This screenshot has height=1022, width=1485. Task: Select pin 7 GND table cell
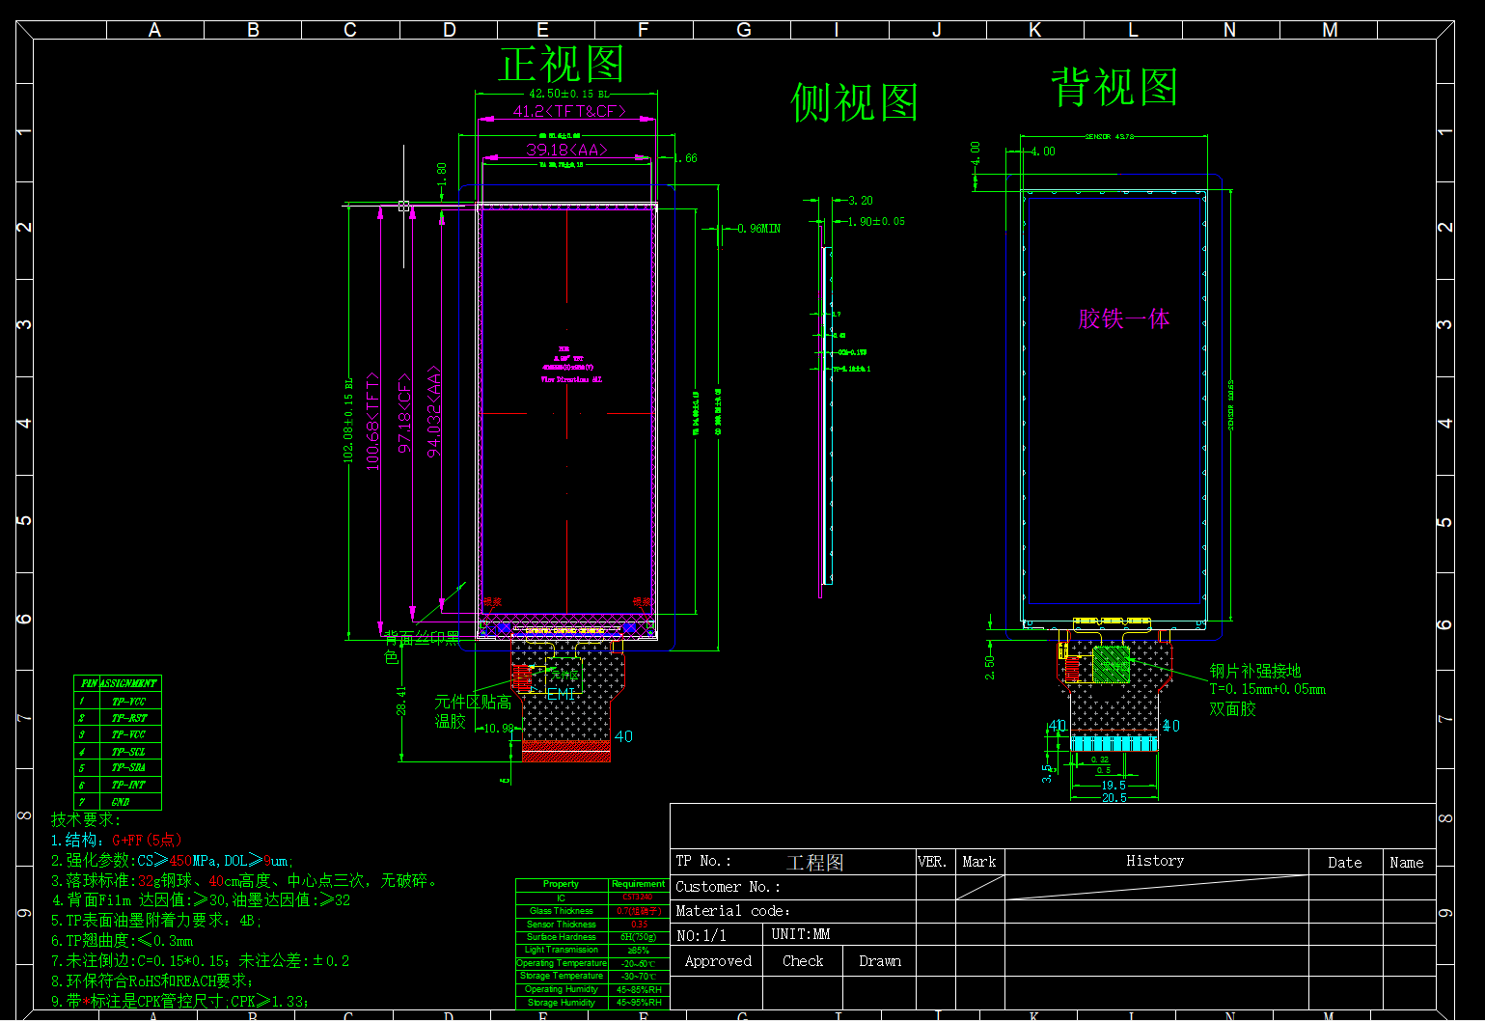(129, 802)
